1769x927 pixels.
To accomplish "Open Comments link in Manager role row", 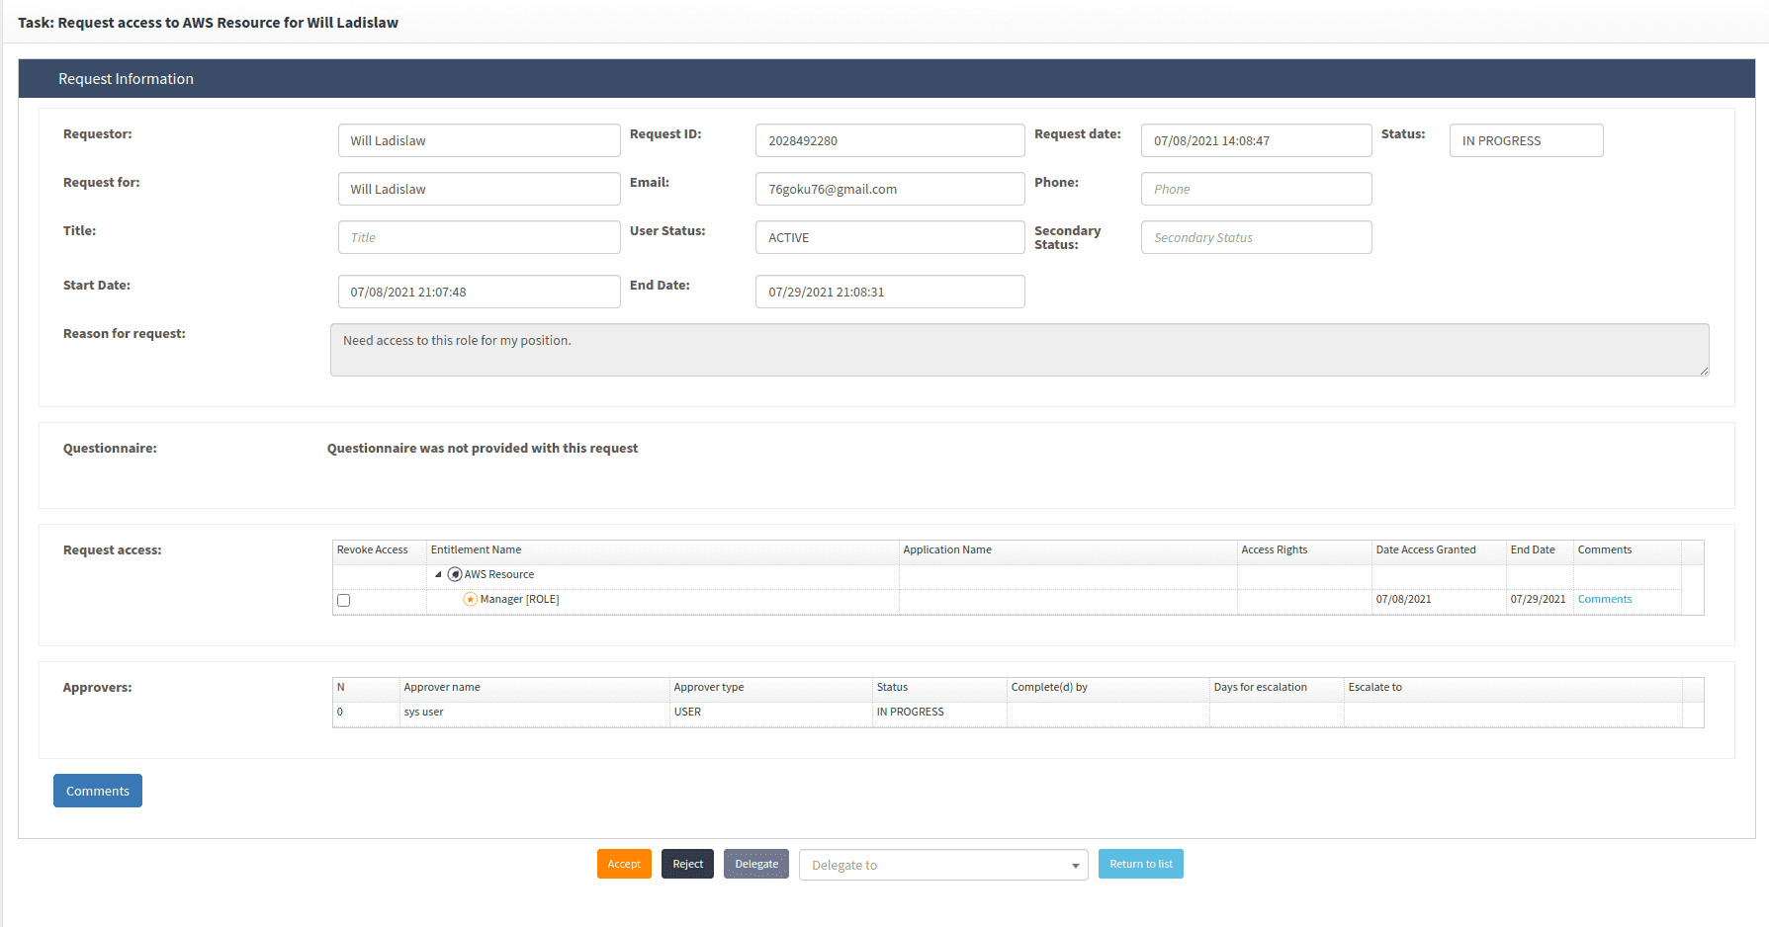I will pyautogui.click(x=1604, y=600).
